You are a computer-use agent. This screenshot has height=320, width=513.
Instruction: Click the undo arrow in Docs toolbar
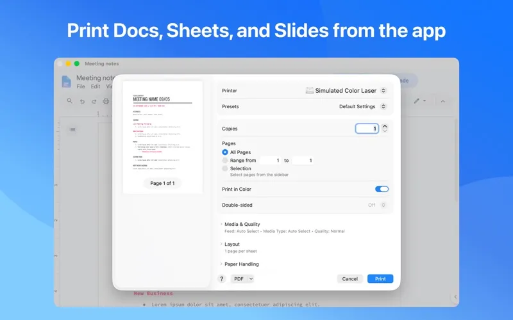click(x=82, y=101)
